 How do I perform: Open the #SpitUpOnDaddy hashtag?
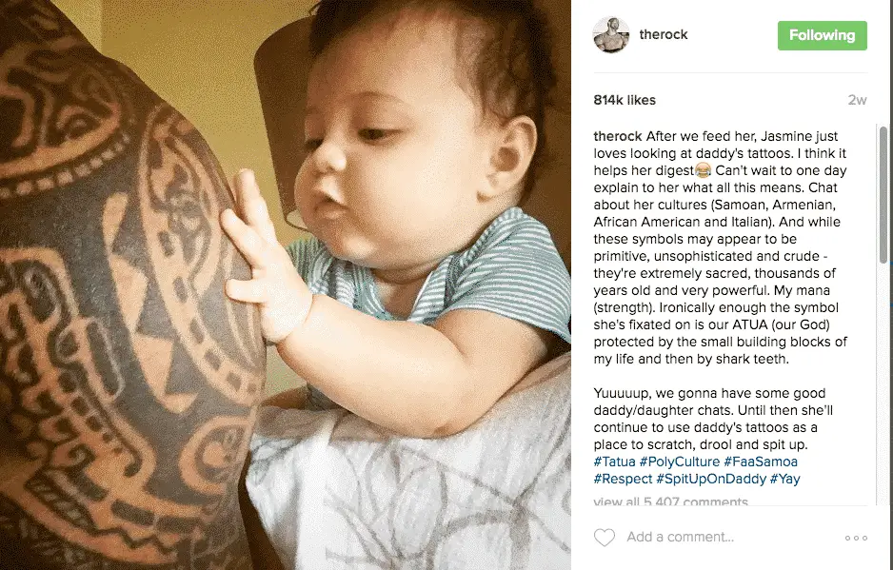pos(711,479)
